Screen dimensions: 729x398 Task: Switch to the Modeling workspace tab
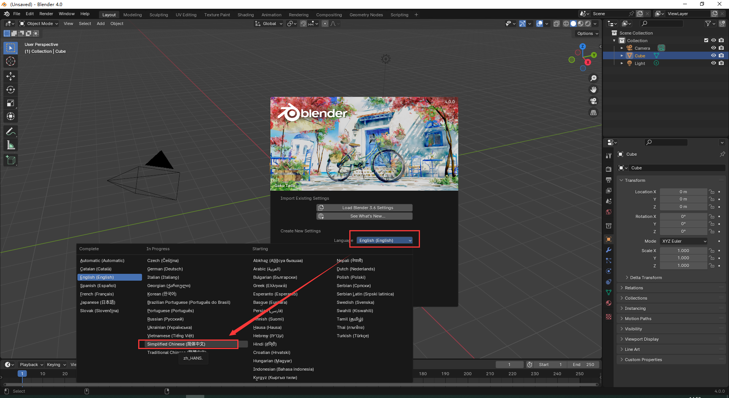click(132, 14)
